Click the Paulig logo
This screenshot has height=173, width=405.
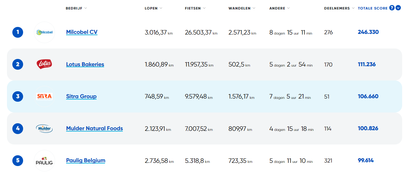[44, 160]
